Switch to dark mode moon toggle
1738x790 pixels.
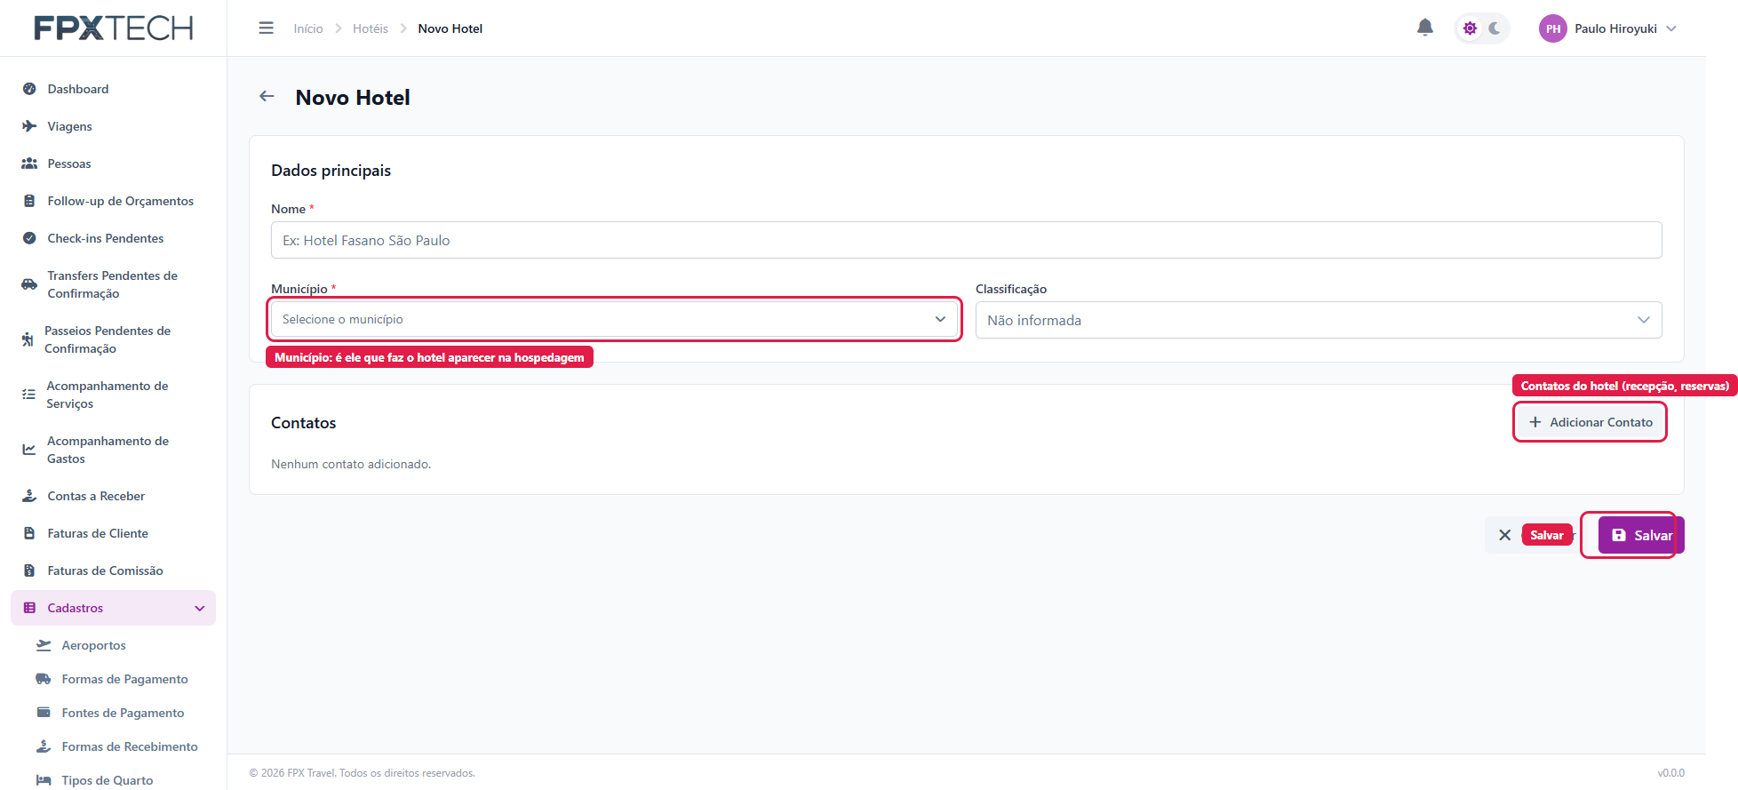(x=1495, y=28)
